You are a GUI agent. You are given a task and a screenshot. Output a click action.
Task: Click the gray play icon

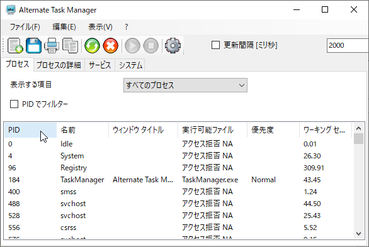point(132,45)
